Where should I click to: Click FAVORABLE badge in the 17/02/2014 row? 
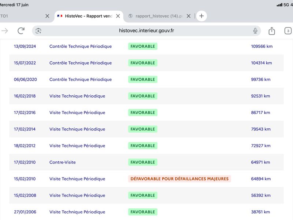click(x=142, y=129)
